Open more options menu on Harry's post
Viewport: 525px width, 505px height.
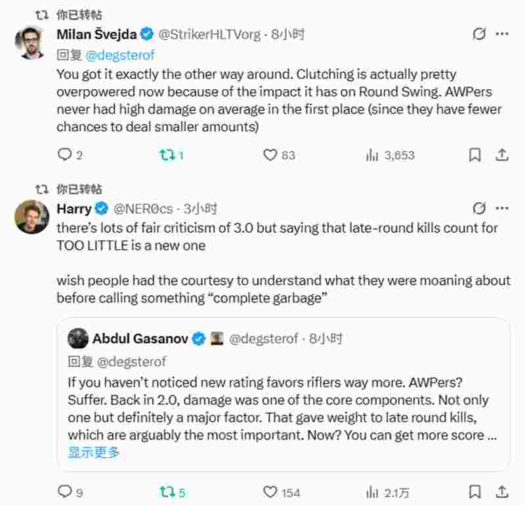pyautogui.click(x=501, y=209)
